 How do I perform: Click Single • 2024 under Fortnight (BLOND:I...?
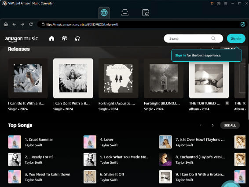[154, 109]
